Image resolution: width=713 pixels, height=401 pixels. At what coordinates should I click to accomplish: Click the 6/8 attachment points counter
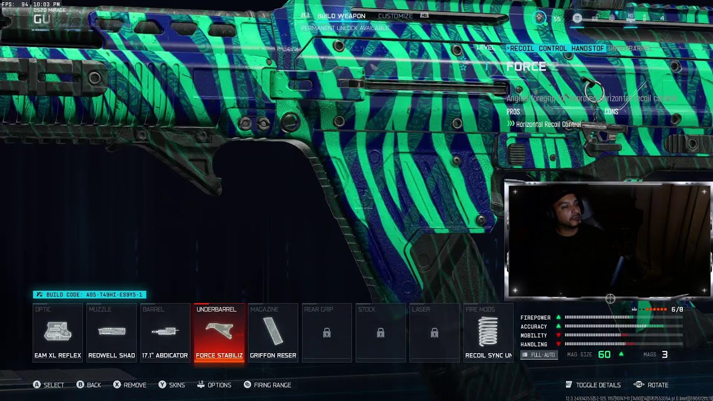(x=677, y=310)
